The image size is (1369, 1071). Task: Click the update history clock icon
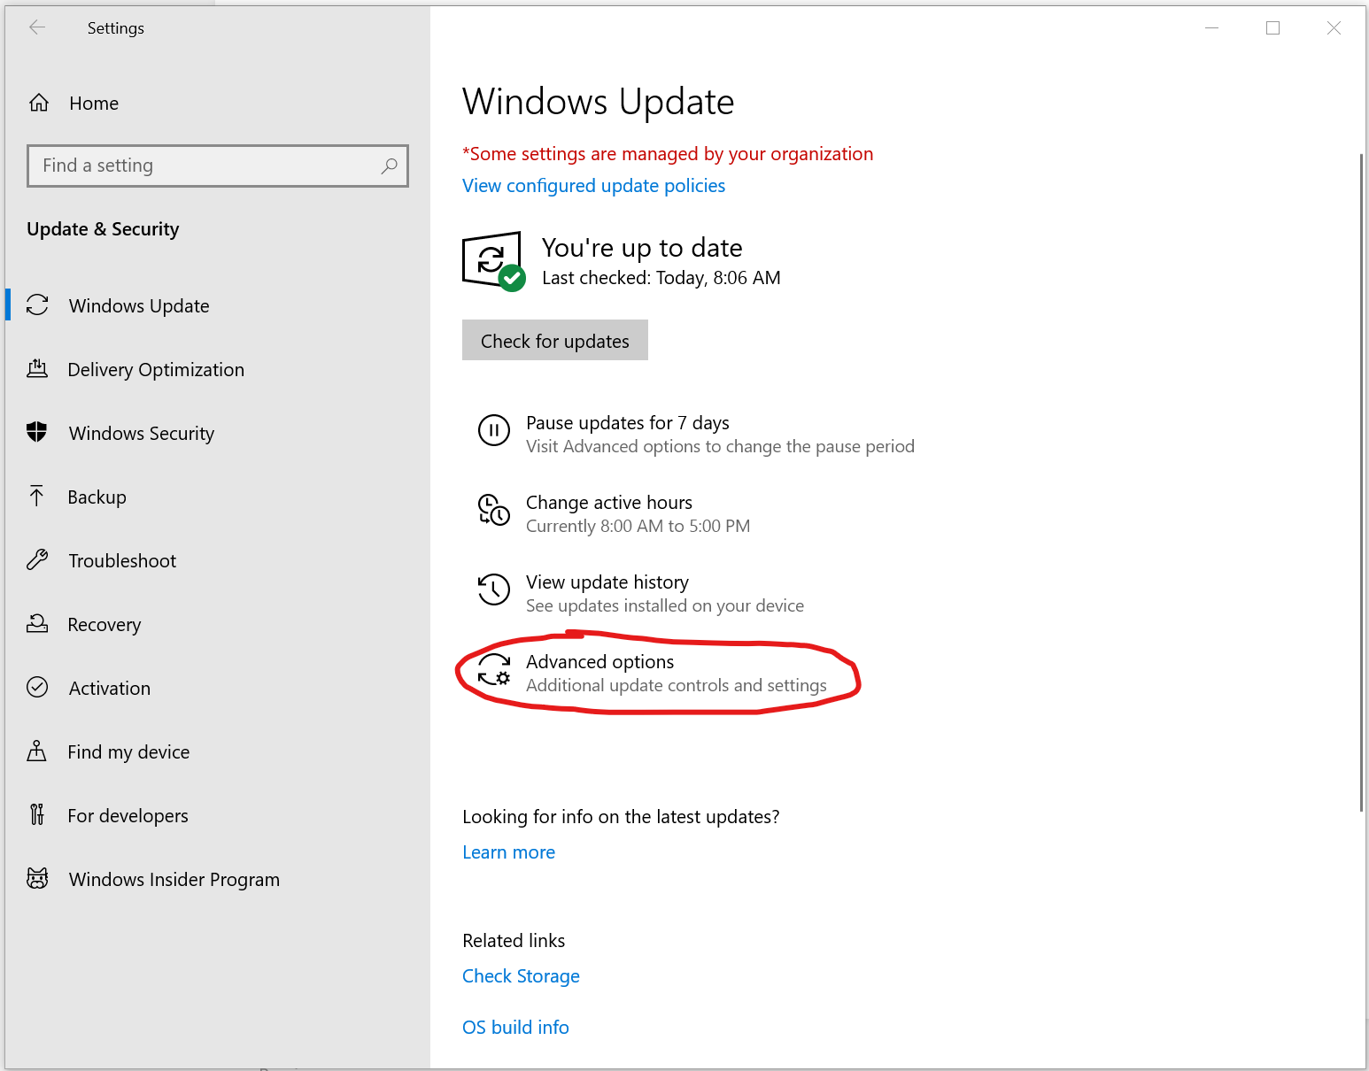pyautogui.click(x=494, y=589)
